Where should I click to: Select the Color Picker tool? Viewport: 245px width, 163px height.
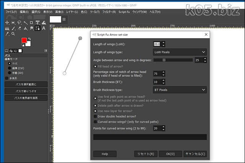7,34
